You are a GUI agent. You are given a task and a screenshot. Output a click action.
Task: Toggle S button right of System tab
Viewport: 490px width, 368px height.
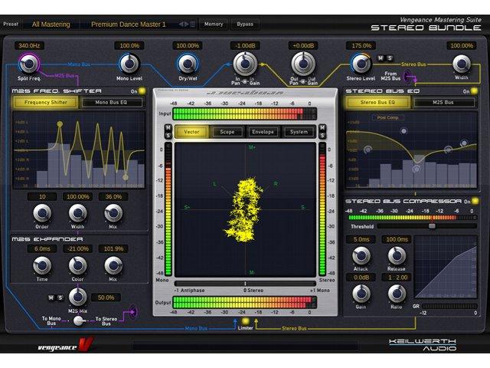pos(322,136)
